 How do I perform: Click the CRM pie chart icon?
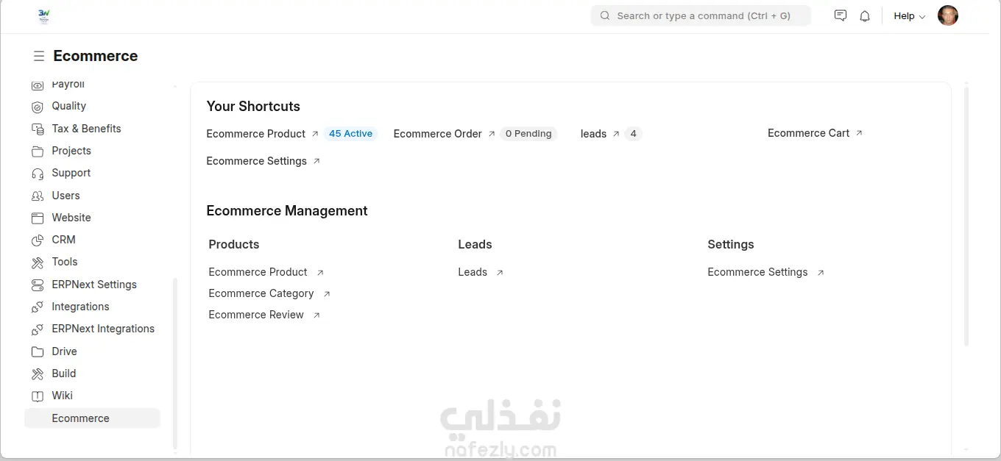pyautogui.click(x=38, y=240)
